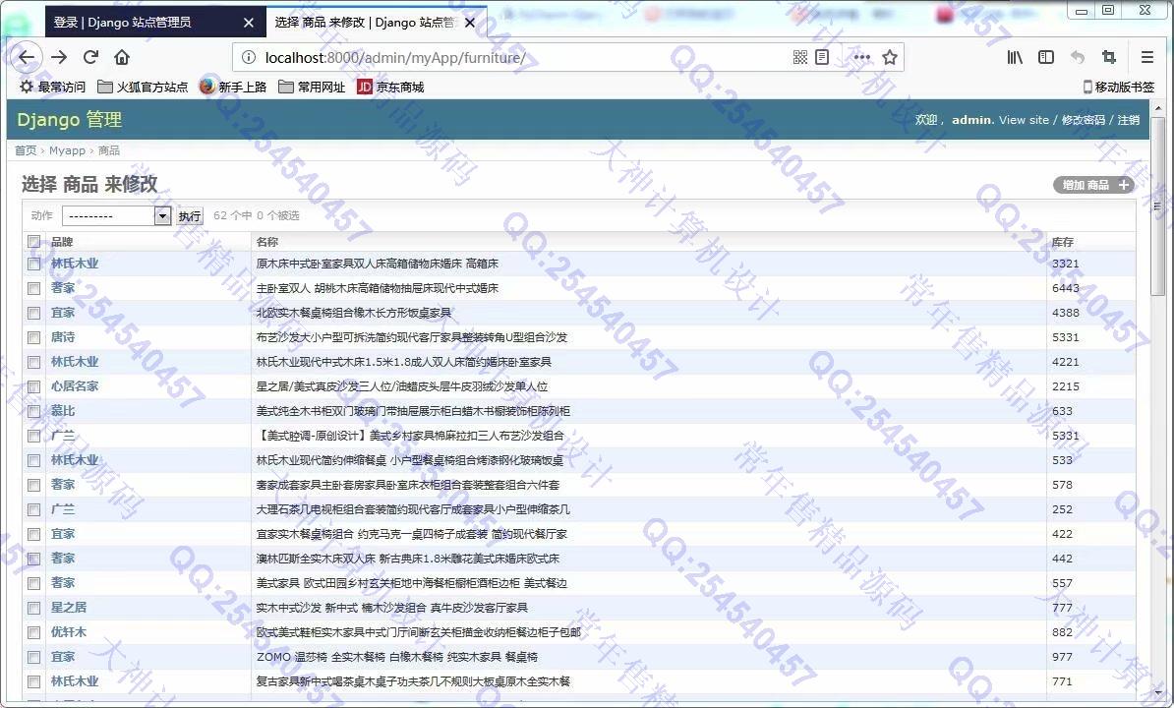The image size is (1174, 708).
Task: Open the browser home page icon
Action: [x=122, y=57]
